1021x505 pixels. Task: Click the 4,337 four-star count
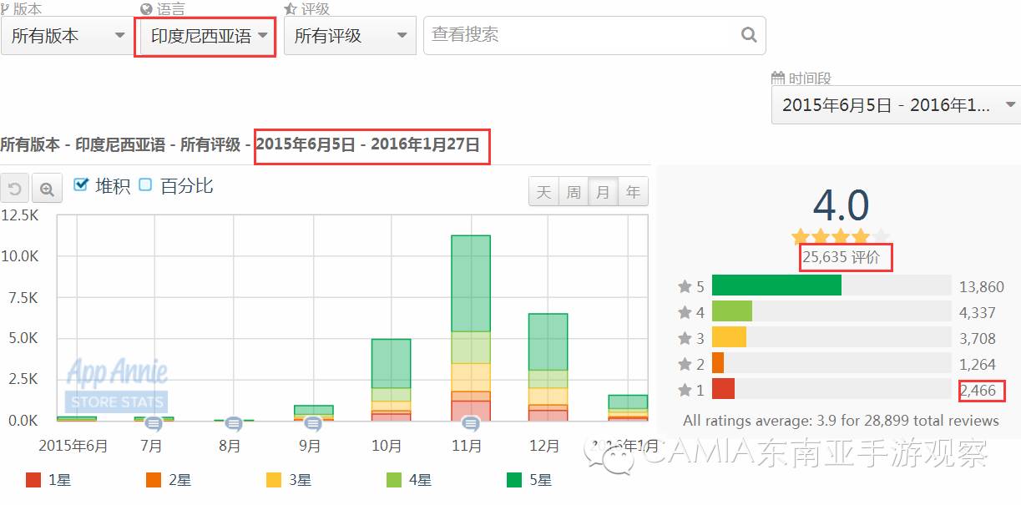tap(978, 313)
